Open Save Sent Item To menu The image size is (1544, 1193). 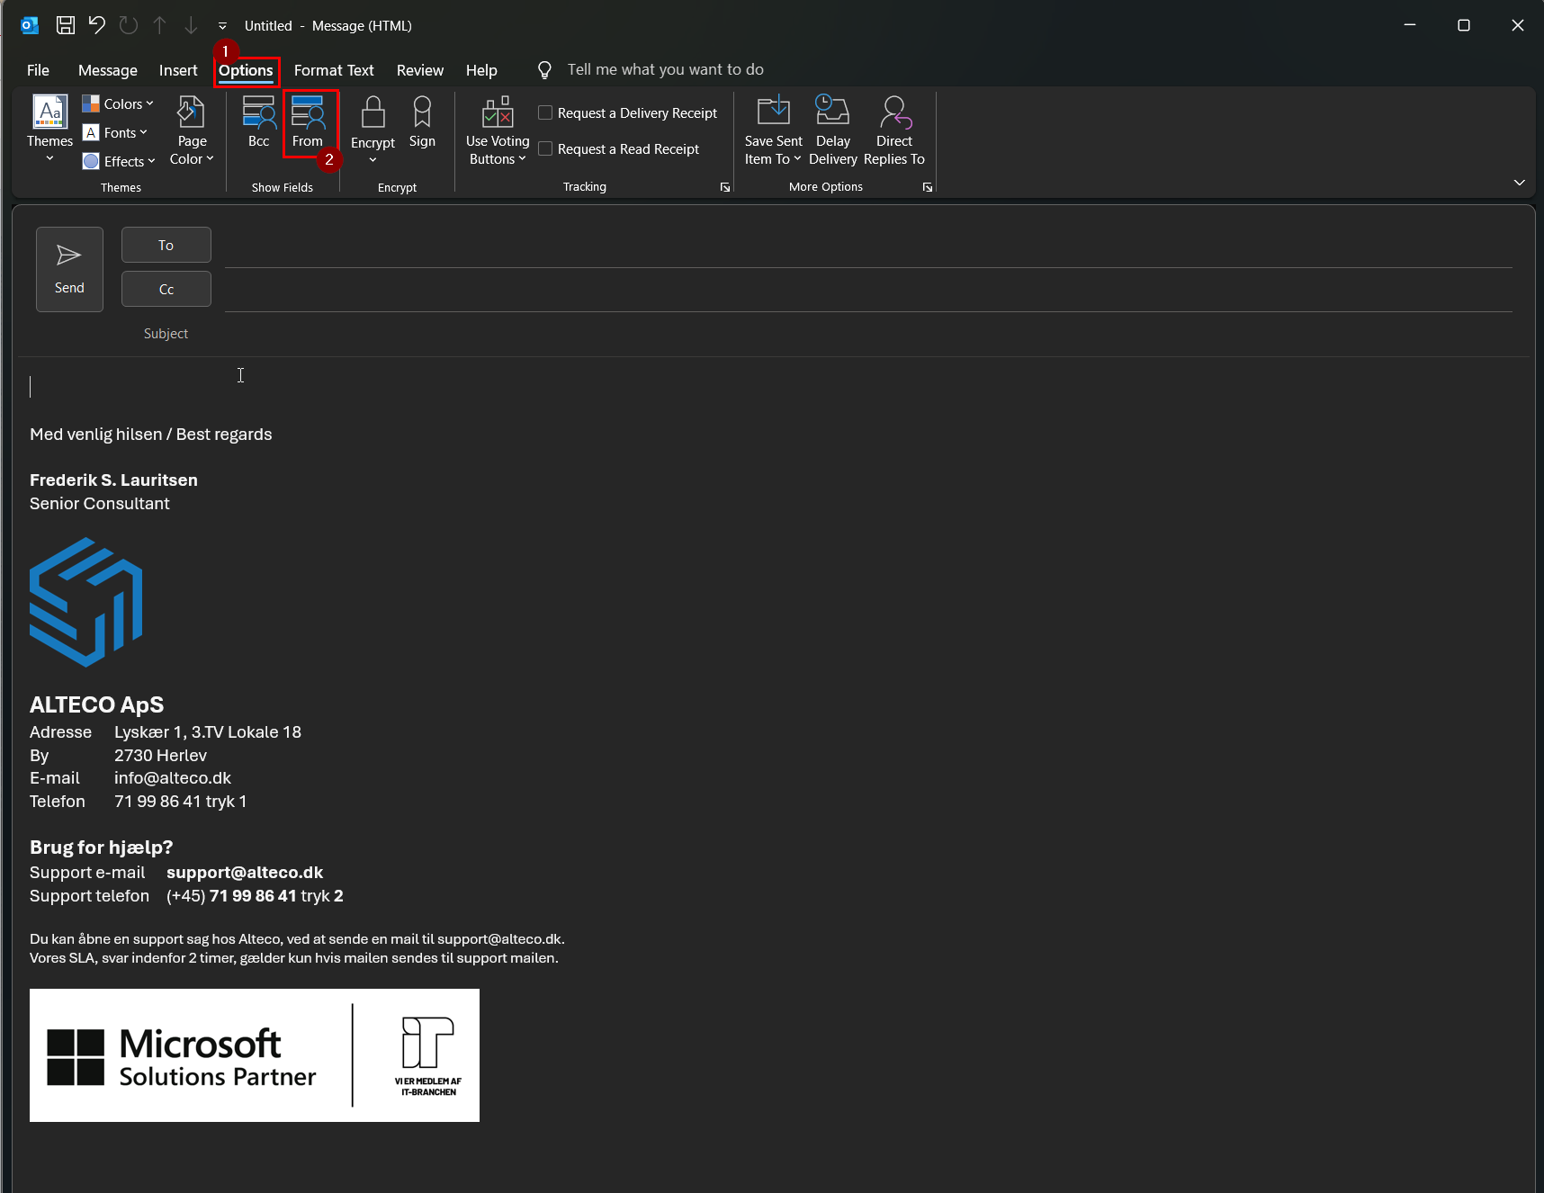[x=773, y=130]
